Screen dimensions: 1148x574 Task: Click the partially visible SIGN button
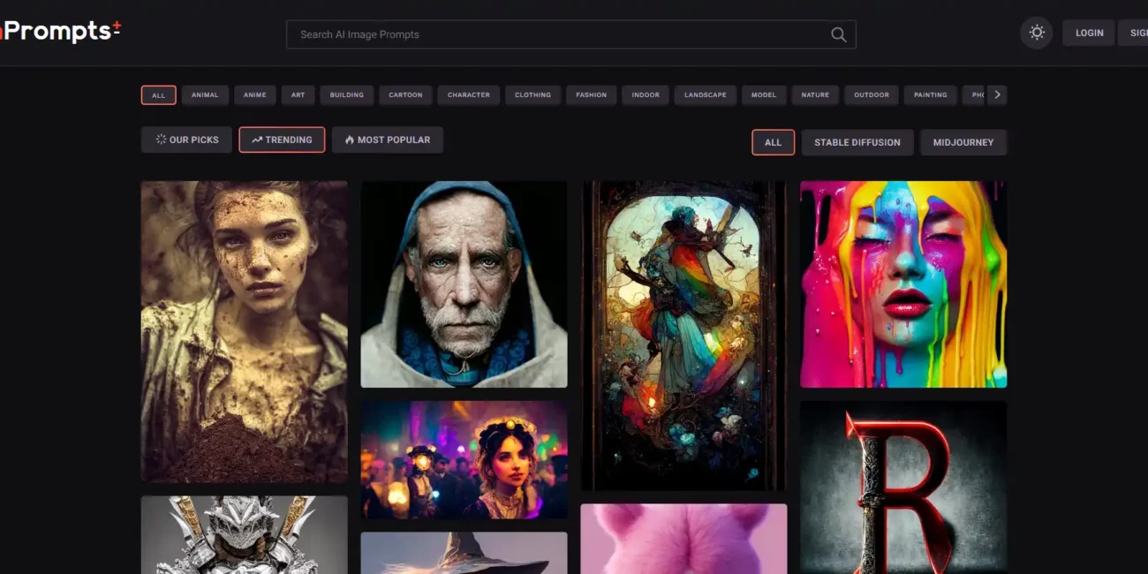(x=1134, y=33)
